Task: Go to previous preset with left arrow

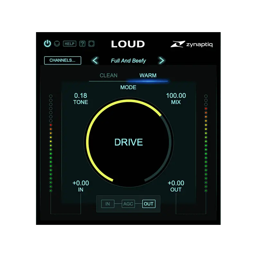Action: pyautogui.click(x=95, y=60)
